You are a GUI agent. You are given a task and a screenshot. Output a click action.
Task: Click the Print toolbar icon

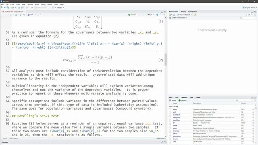coord(27,8)
